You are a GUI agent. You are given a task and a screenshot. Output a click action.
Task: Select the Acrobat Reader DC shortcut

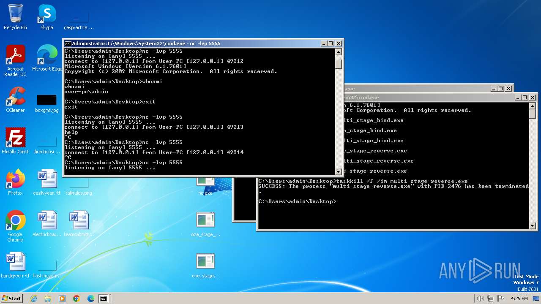tap(15, 61)
